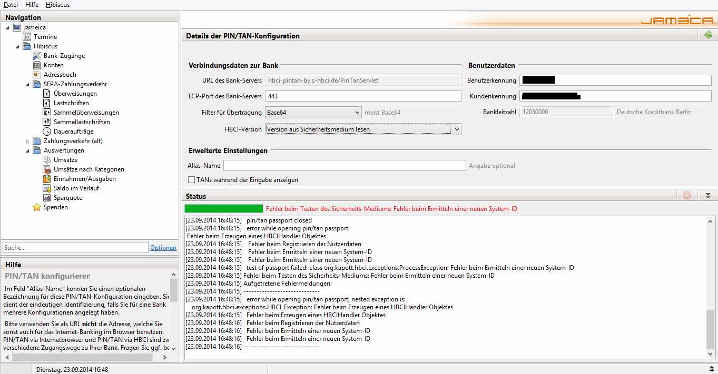Open the 'Filter für Übertragung' dropdown
Screen dimensions: 718x374
pyautogui.click(x=313, y=112)
